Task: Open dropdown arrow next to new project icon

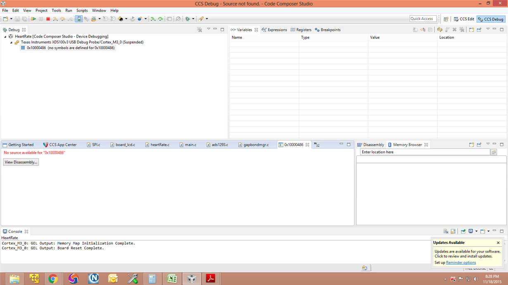Action: coord(11,19)
